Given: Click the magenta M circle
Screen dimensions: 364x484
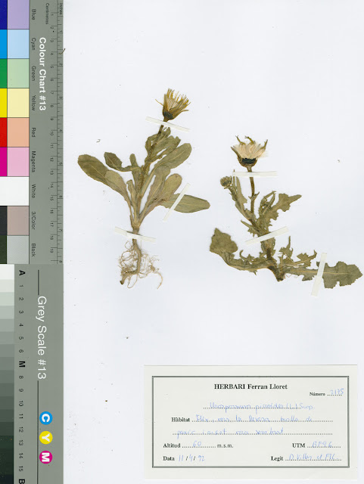Looking at the screenshot, I should pos(45,457).
